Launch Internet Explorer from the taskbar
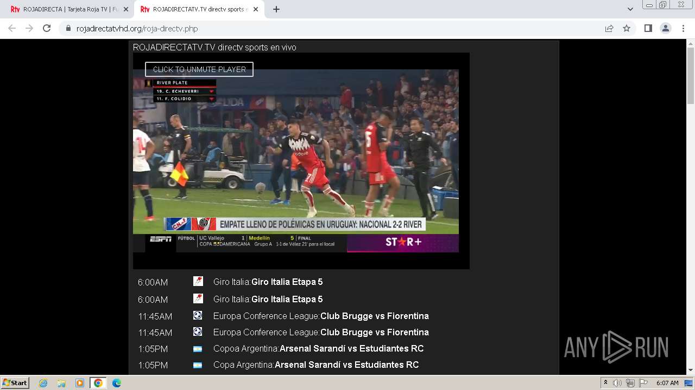The image size is (695, 390). pos(43,383)
